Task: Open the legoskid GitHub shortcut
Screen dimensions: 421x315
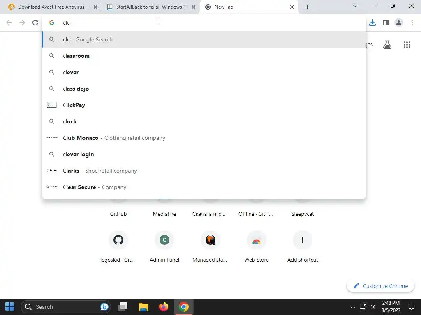Action: point(118,247)
